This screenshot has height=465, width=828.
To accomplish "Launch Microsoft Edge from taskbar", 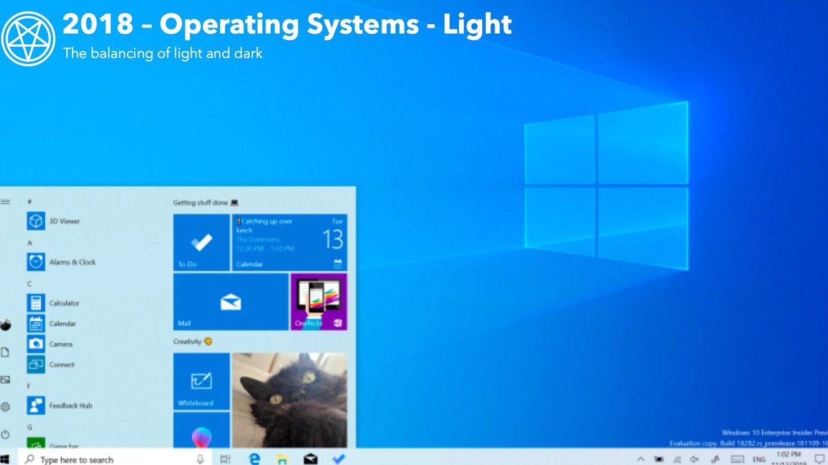I will (253, 459).
